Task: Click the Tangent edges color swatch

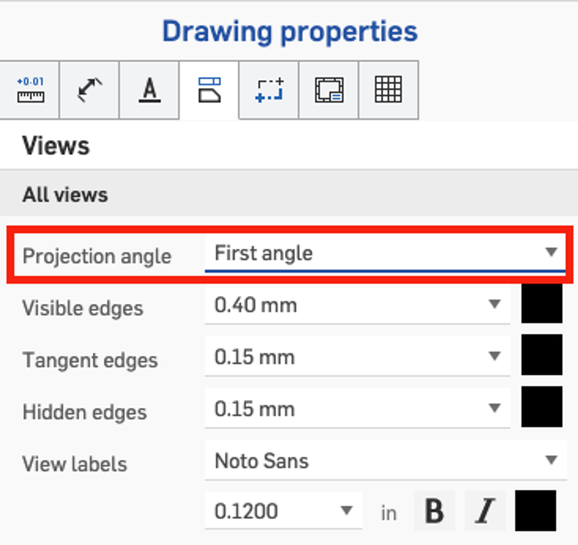Action: click(x=542, y=355)
